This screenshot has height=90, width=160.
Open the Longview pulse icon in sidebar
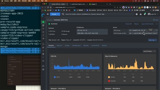click(x=43, y=57)
